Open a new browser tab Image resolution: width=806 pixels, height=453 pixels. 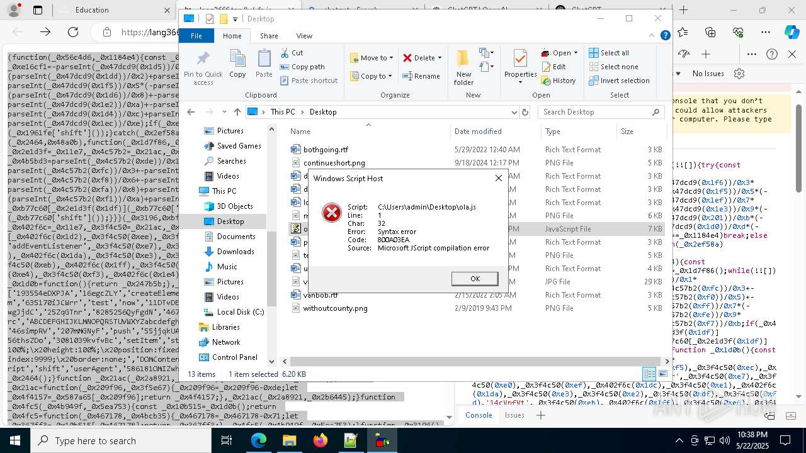click(683, 10)
